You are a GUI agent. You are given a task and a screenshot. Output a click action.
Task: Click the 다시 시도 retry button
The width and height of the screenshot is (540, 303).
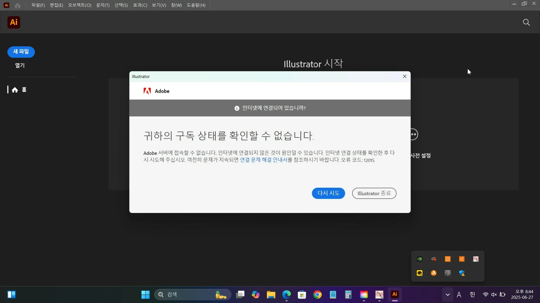328,193
